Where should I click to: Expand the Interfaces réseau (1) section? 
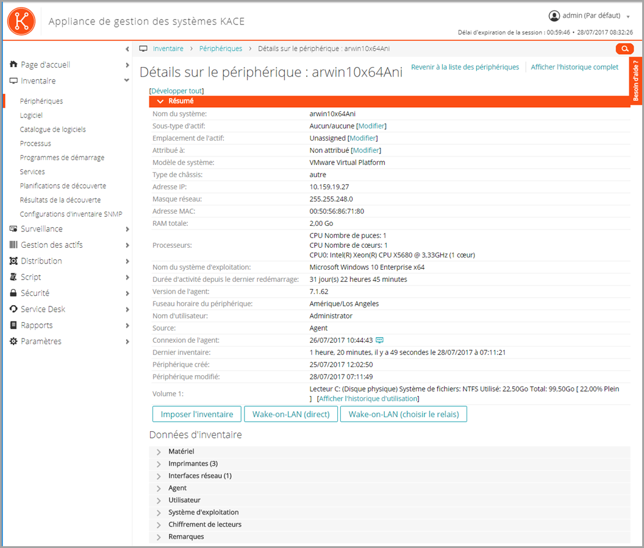(x=389, y=476)
